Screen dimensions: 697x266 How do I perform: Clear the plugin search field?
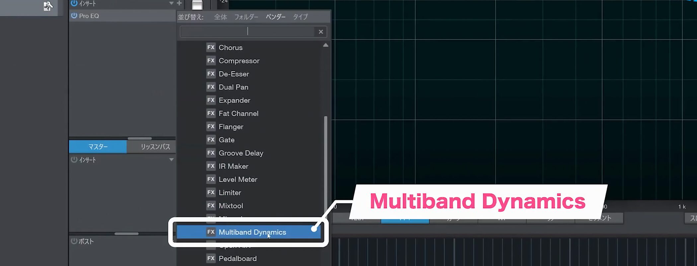(321, 32)
